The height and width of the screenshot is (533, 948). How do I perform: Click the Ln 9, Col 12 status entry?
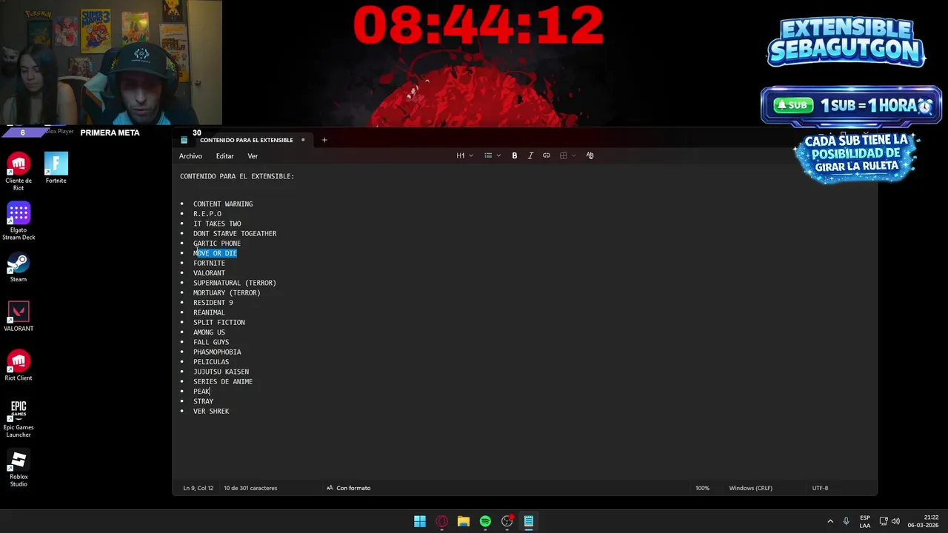click(x=198, y=488)
